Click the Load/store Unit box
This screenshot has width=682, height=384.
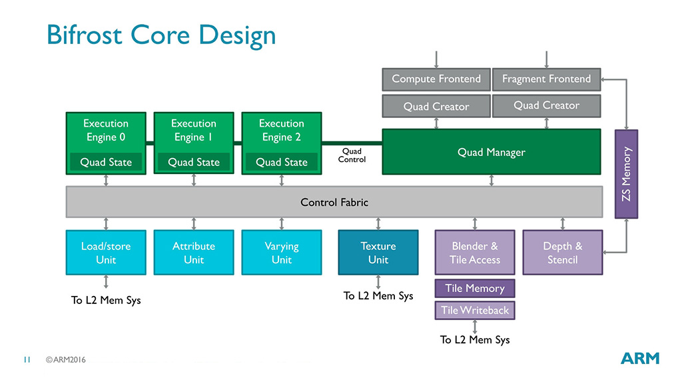[x=106, y=253]
